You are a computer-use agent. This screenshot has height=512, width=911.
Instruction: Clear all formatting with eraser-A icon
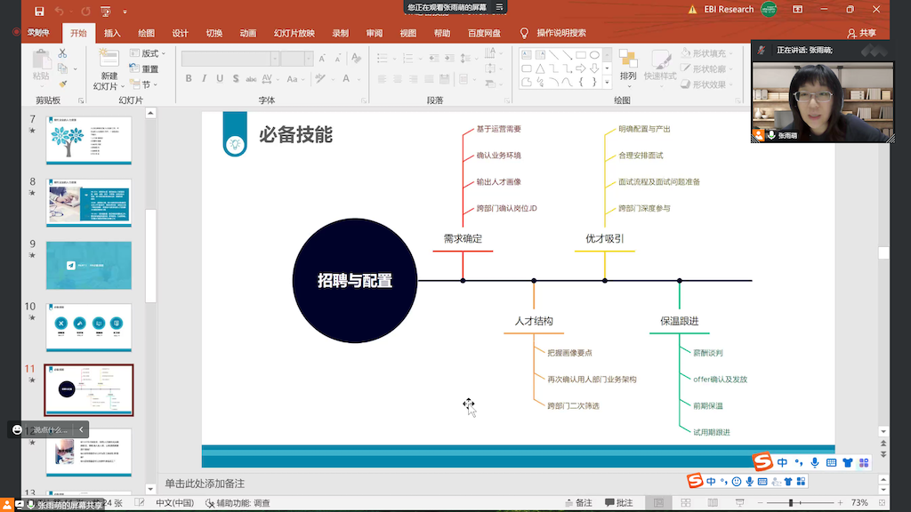click(356, 58)
